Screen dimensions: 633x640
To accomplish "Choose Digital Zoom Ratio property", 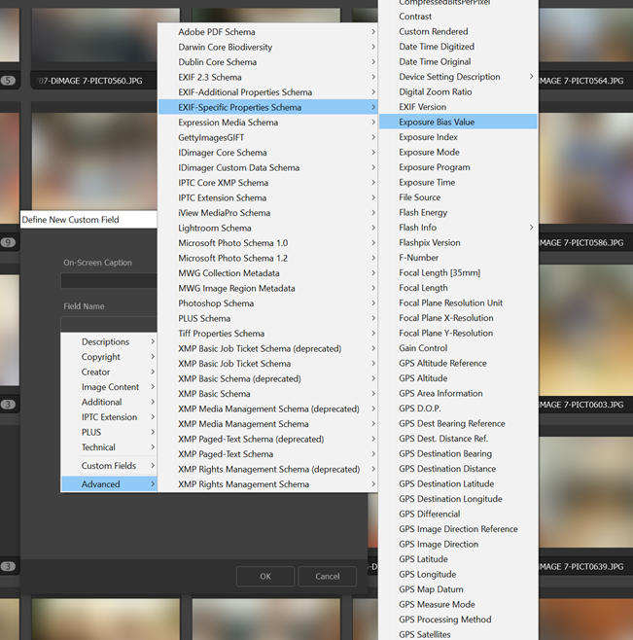I will (x=458, y=91).
